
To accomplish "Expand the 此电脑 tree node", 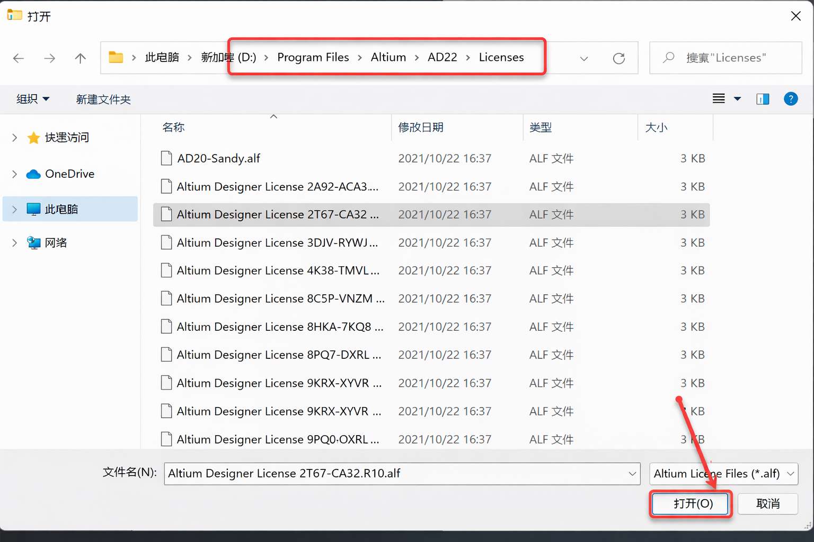I will tap(14, 210).
